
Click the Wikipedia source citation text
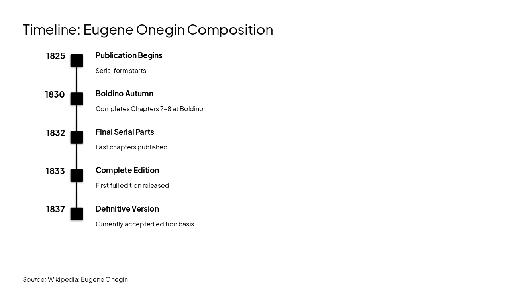[75, 279]
